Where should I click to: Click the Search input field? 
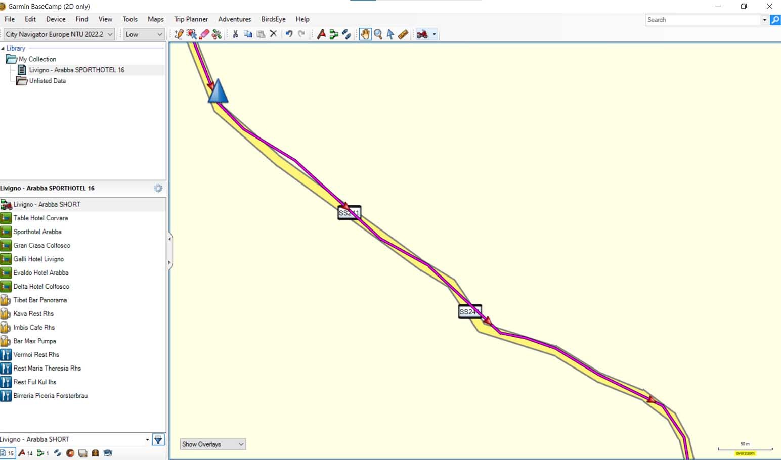point(703,20)
